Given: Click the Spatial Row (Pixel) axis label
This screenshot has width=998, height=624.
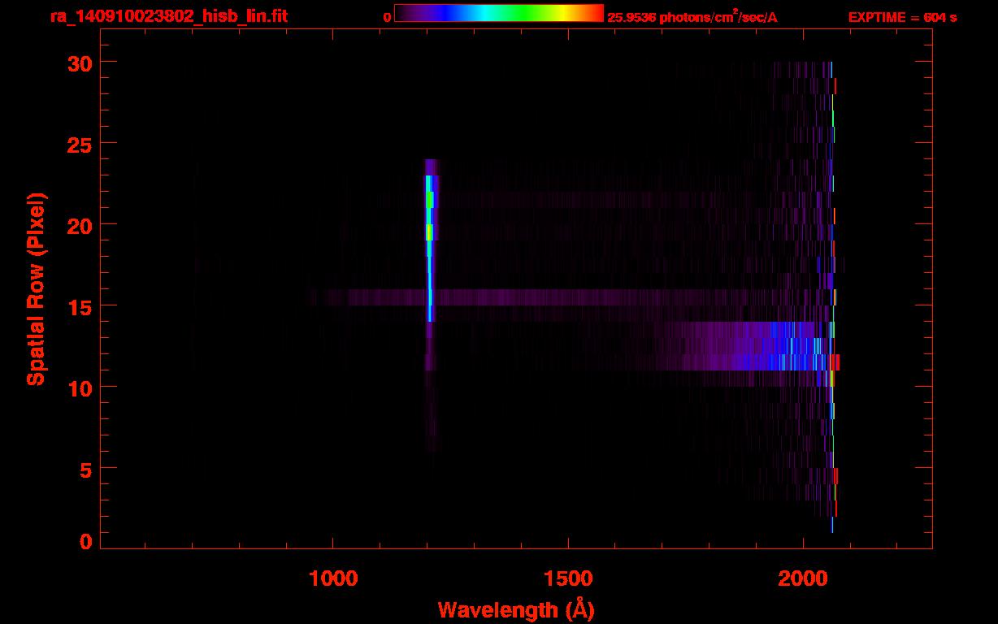Looking at the screenshot, I should 35,288.
